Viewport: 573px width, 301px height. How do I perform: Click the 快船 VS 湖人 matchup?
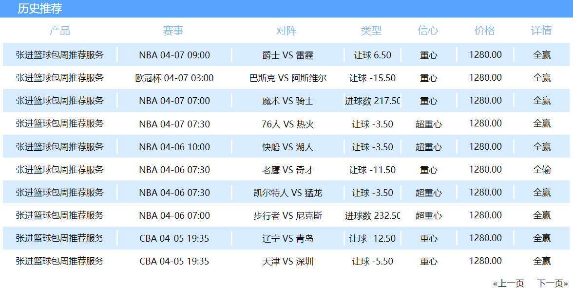coord(287,147)
